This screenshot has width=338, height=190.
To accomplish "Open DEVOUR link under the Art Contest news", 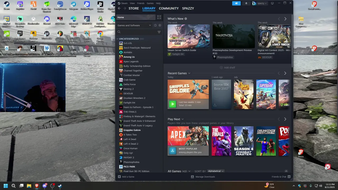I will pos(265,57).
